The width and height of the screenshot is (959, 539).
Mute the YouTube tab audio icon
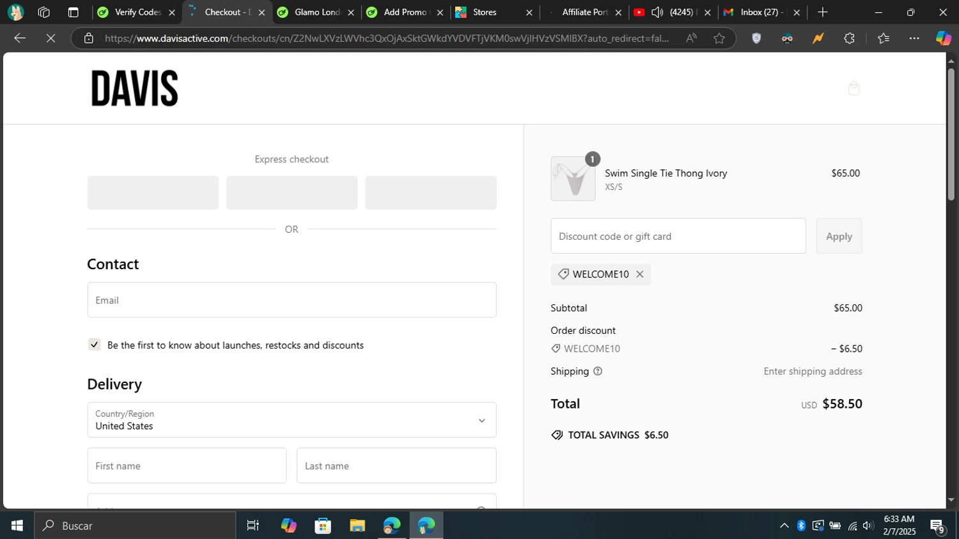pyautogui.click(x=657, y=12)
